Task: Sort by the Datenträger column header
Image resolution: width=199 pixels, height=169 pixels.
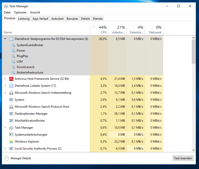Action: [136, 30]
